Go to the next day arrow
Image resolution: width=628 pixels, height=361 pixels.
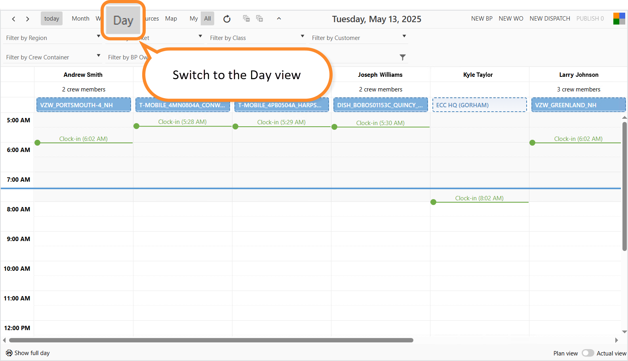coord(27,19)
